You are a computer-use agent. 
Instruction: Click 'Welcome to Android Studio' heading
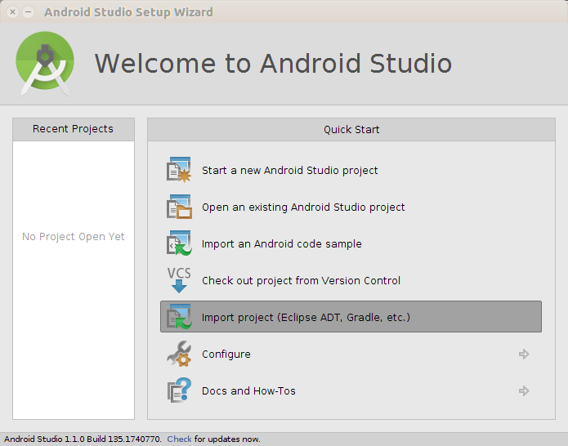pos(273,64)
